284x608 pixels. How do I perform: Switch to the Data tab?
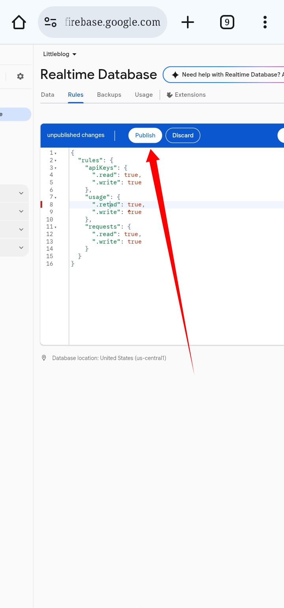(48, 95)
